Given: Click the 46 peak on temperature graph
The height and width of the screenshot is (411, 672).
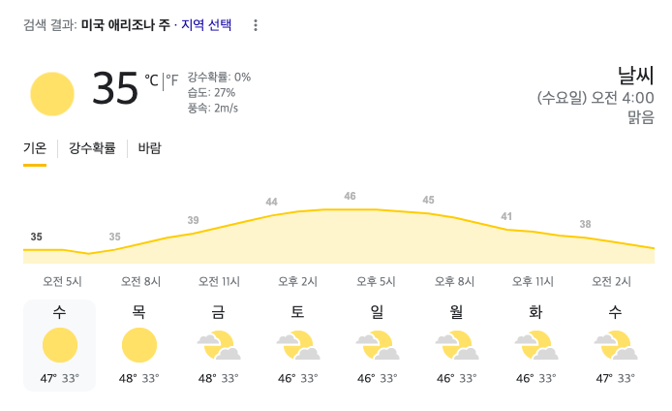Looking at the screenshot, I should pyautogui.click(x=350, y=197).
